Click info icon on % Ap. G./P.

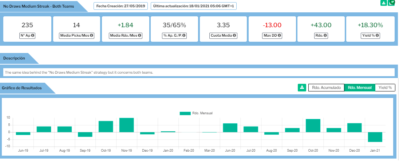tap(185, 36)
